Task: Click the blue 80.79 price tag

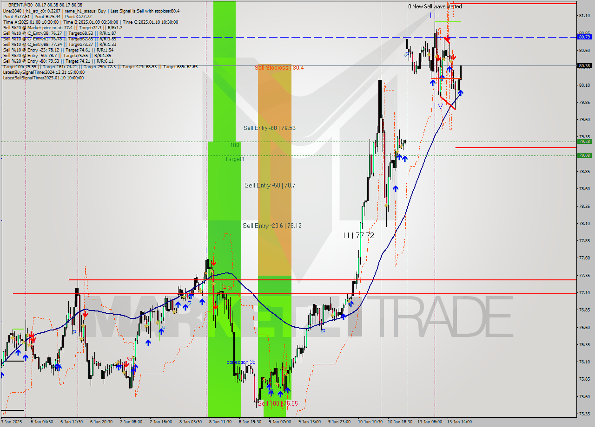Action: (x=584, y=37)
